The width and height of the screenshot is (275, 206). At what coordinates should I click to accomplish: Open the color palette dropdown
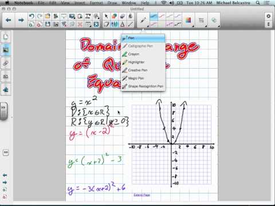click(x=188, y=20)
